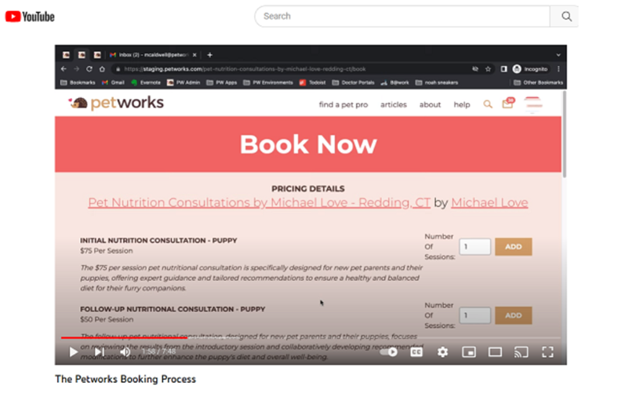
Task: Open the Gmail bookmark
Action: coord(113,82)
